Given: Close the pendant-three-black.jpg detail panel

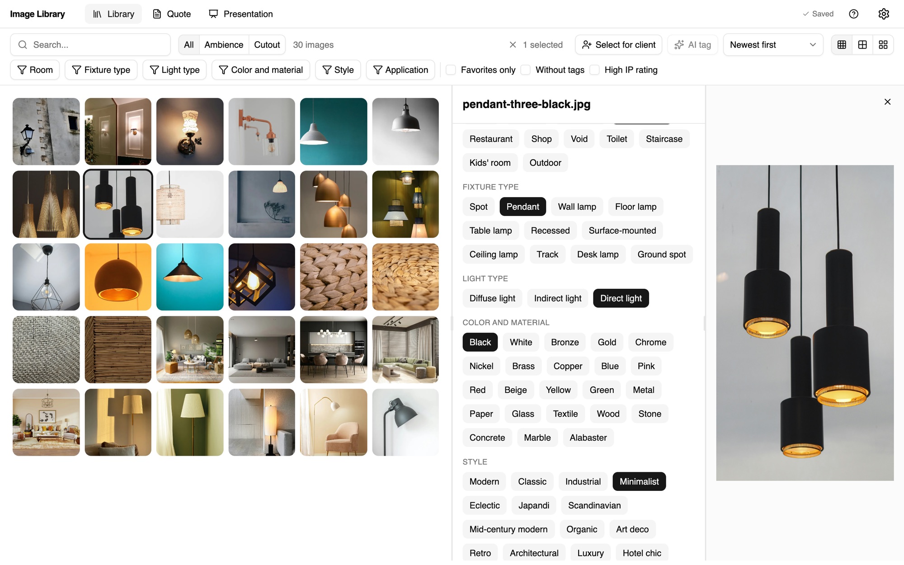Looking at the screenshot, I should point(887,102).
